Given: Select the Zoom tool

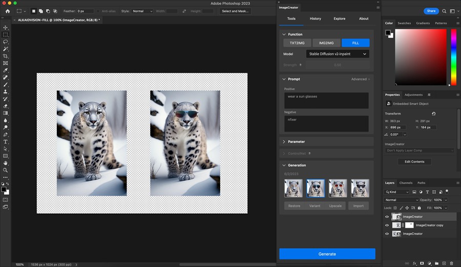Looking at the screenshot, I should (x=5, y=170).
